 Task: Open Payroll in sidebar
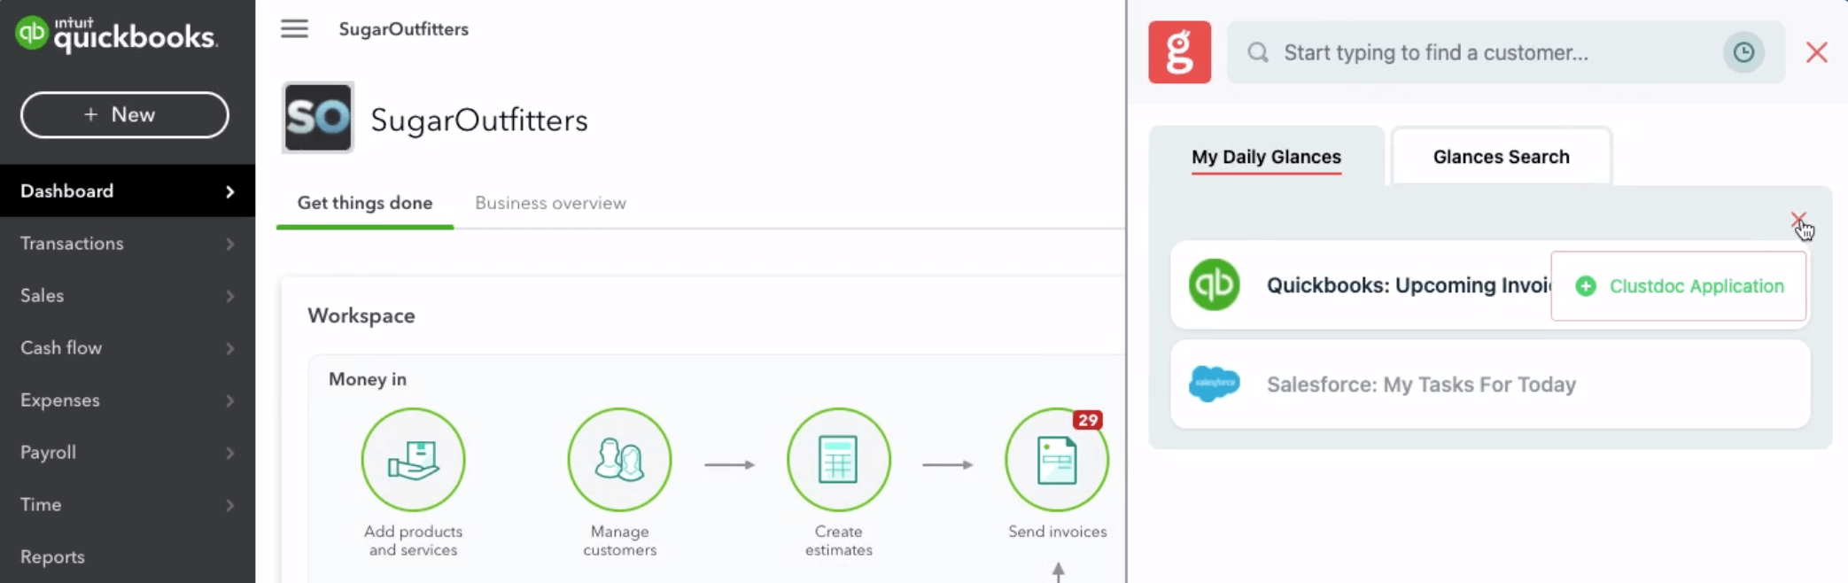[x=128, y=452]
